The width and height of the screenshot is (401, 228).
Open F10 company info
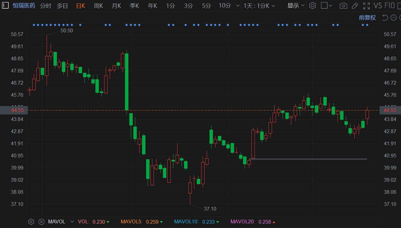(x=389, y=6)
